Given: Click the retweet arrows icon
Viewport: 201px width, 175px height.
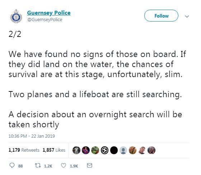Looking at the screenshot, I should tap(38, 165).
